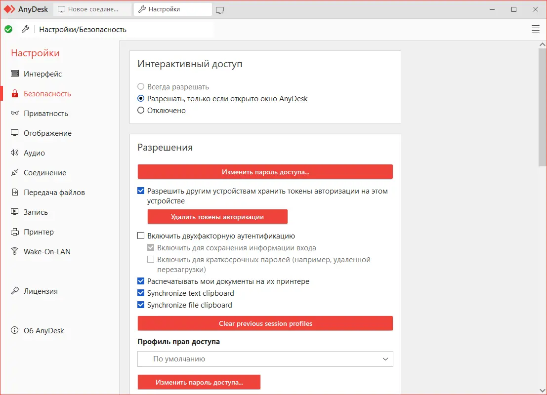
Task: Toggle Включить для краткосрочных паролей checkbox
Action: click(151, 259)
